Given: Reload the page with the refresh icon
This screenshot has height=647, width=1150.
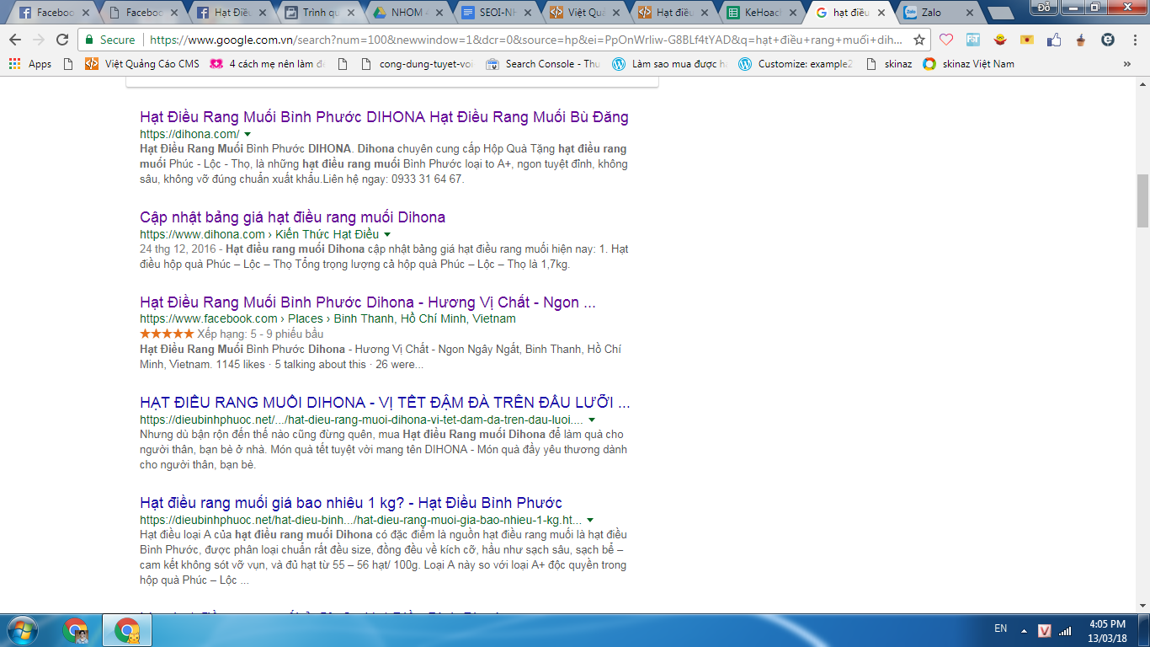Looking at the screenshot, I should (62, 40).
